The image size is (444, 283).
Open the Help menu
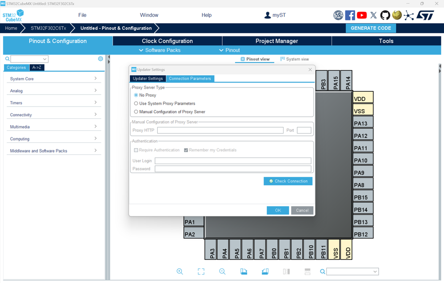point(206,15)
